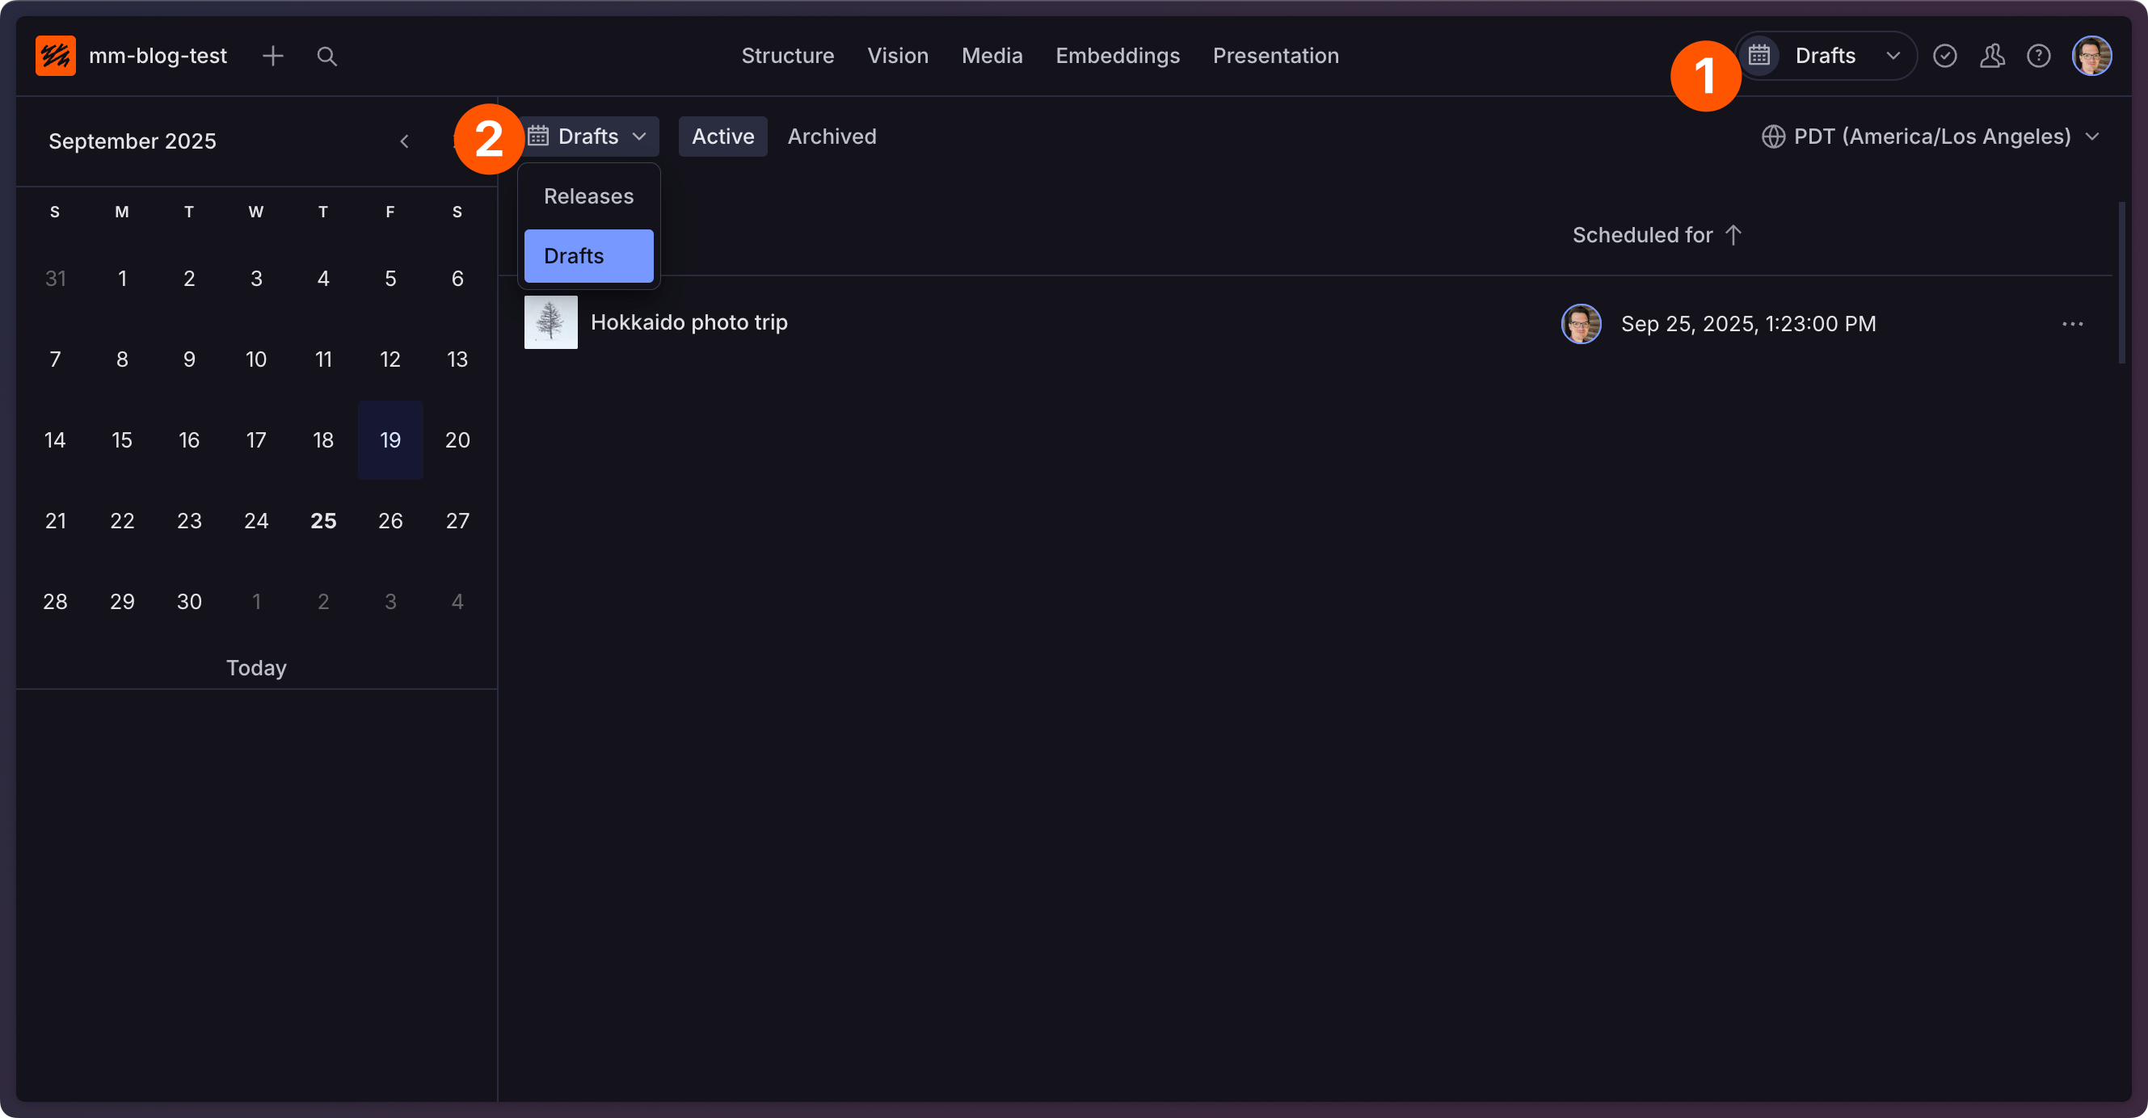Open the user avatar menu top right
This screenshot has height=1118, width=2148.
[x=2091, y=56]
